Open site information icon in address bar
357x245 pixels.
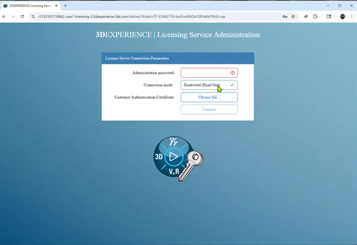[x=33, y=16]
